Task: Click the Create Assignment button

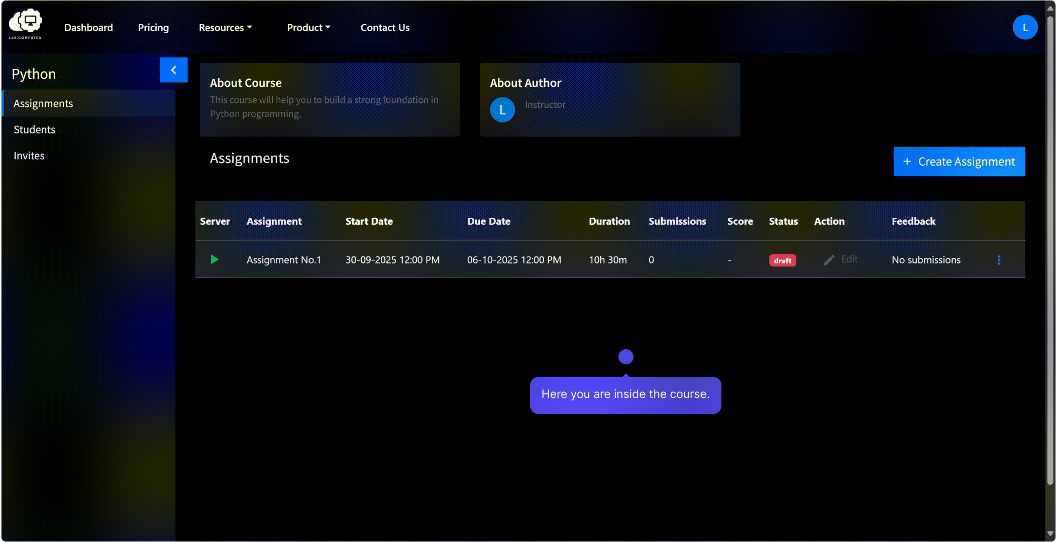Action: 959,162
